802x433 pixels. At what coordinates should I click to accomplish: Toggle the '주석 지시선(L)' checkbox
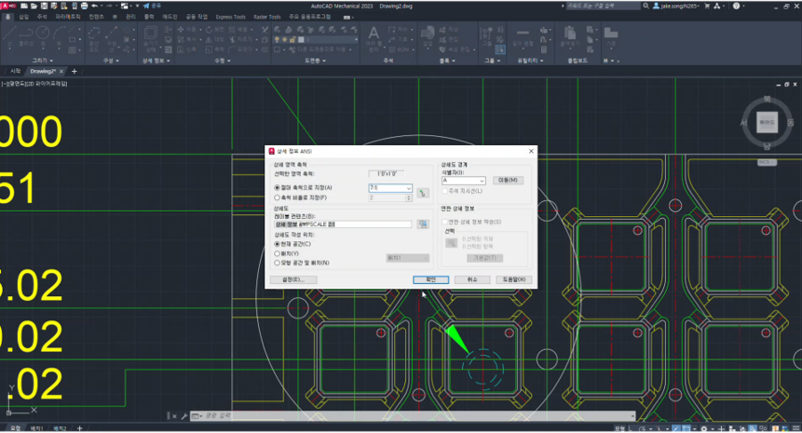[445, 191]
